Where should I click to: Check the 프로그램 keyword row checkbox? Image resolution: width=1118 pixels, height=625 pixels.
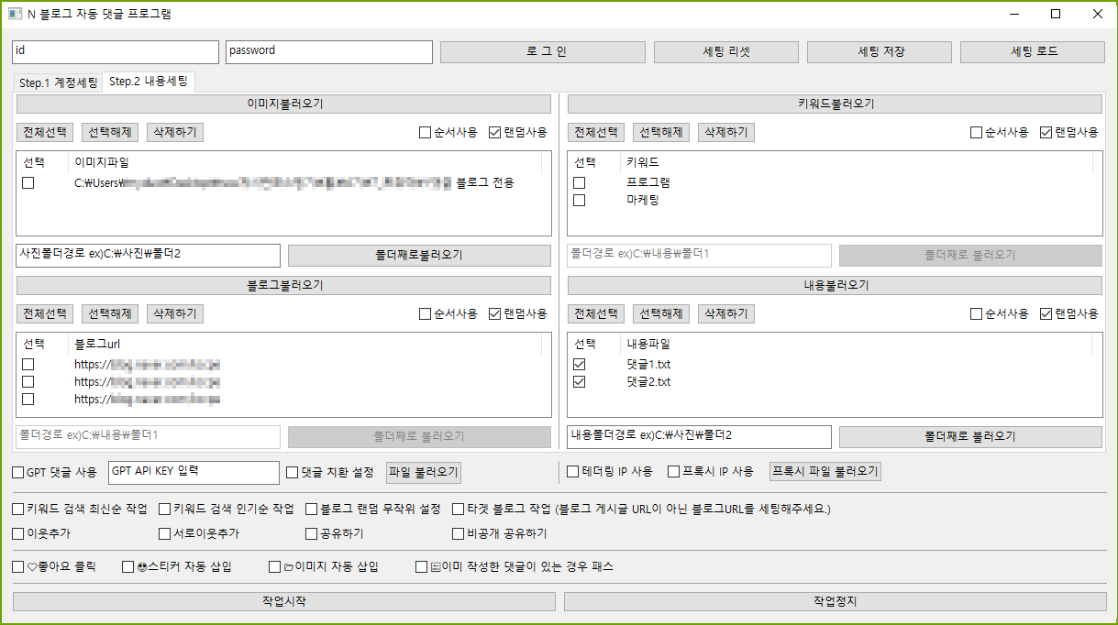579,182
